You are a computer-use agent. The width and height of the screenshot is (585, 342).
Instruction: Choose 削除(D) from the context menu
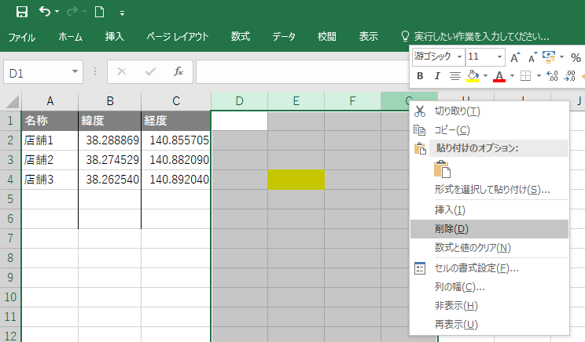coord(451,229)
